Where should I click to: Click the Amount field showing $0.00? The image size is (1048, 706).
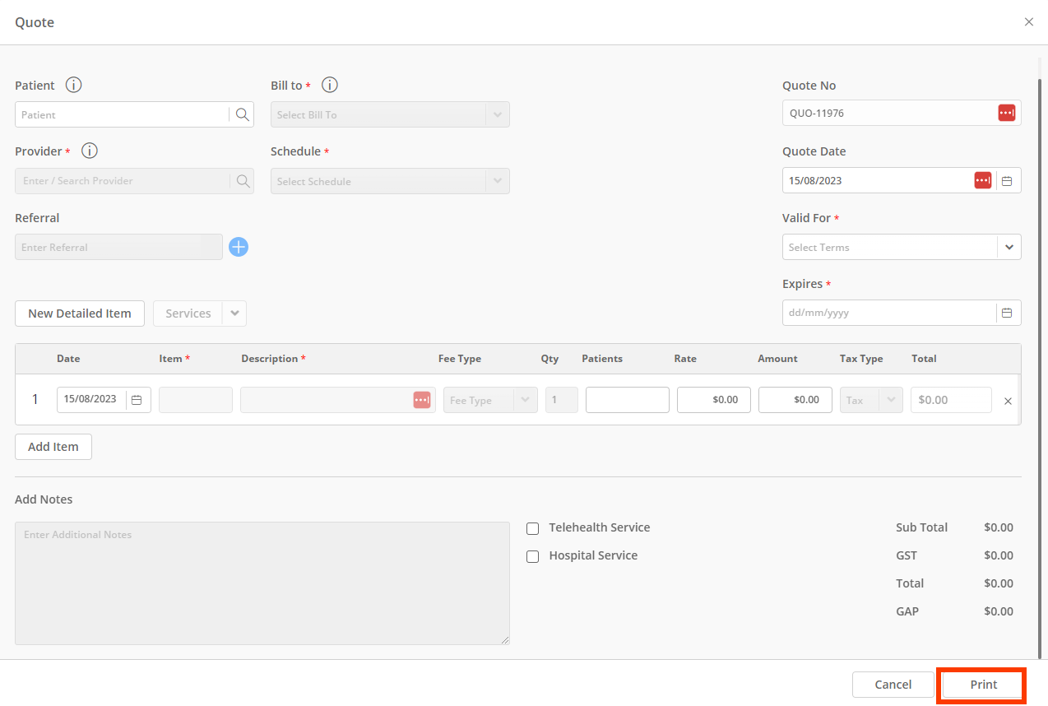(x=795, y=400)
